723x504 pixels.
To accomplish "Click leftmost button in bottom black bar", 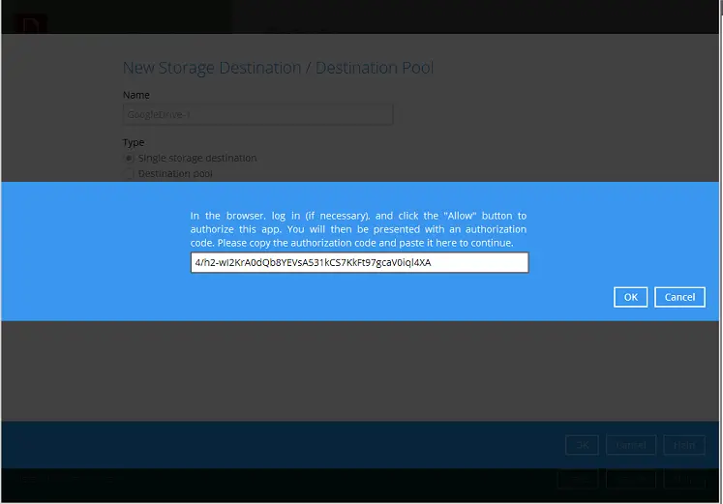I will click(x=578, y=479).
